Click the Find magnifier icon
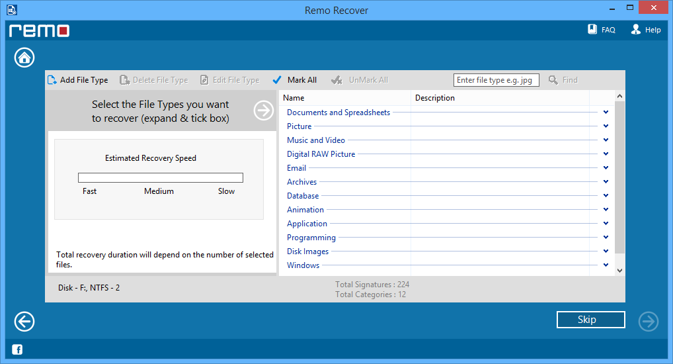 (553, 80)
